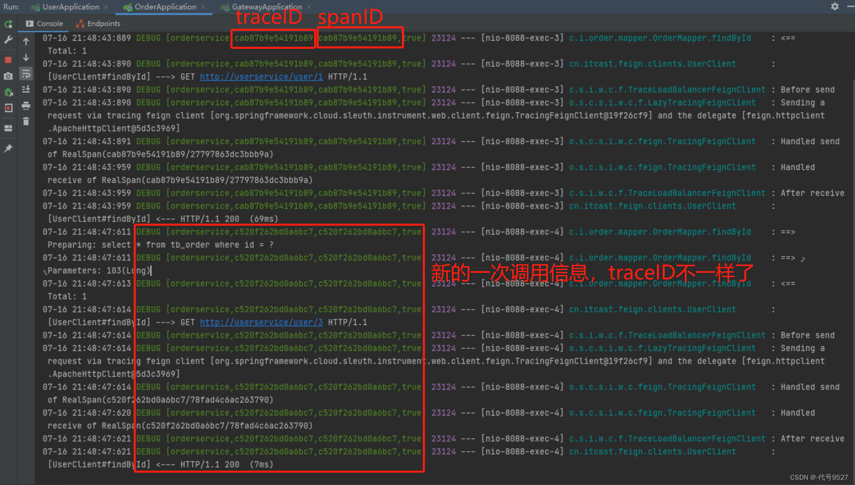Open Run panel settings gear

pos(834,7)
